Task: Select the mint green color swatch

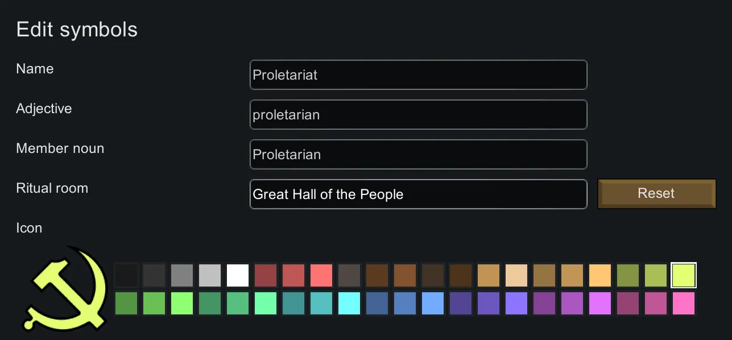Action: click(266, 304)
